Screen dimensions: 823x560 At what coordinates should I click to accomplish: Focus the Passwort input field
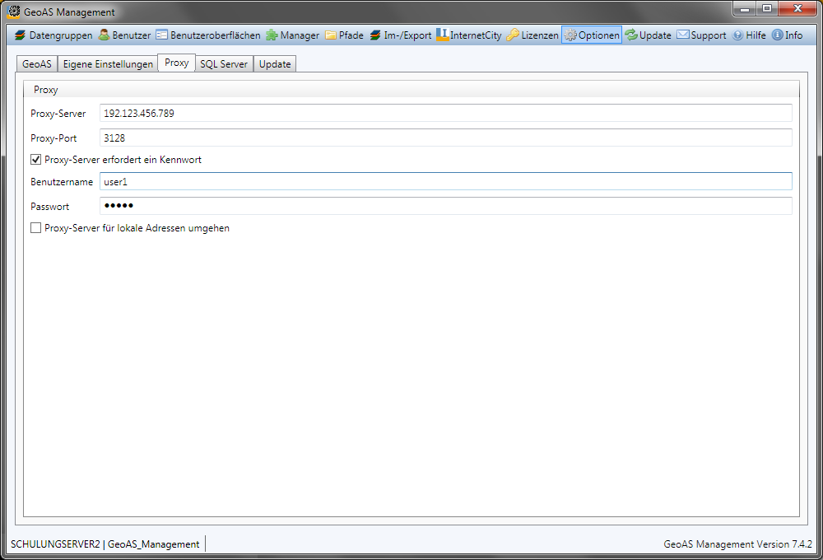(x=445, y=206)
